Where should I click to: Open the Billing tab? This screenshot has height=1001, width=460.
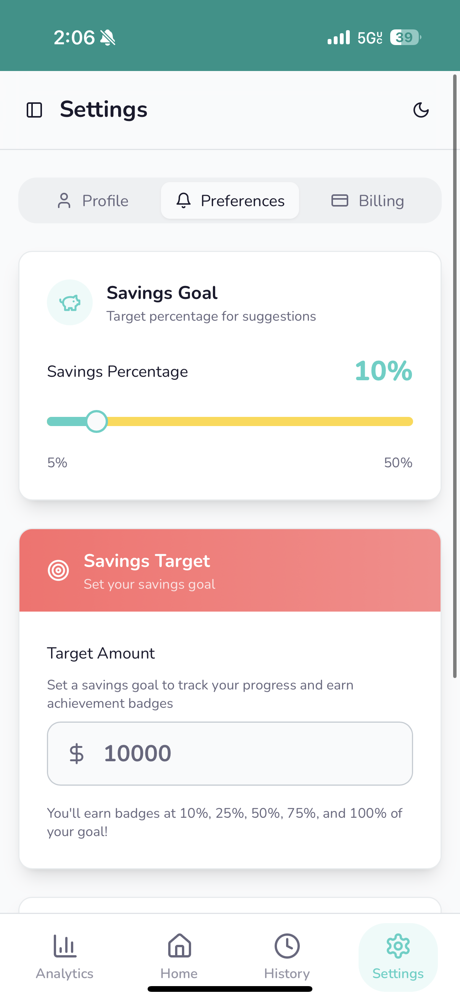[x=368, y=200]
